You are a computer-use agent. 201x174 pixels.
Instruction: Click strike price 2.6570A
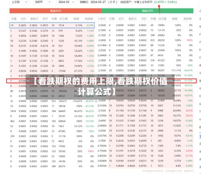pyautogui.click(x=102, y=136)
